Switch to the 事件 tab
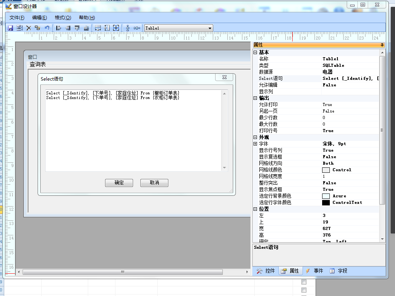 [314, 271]
